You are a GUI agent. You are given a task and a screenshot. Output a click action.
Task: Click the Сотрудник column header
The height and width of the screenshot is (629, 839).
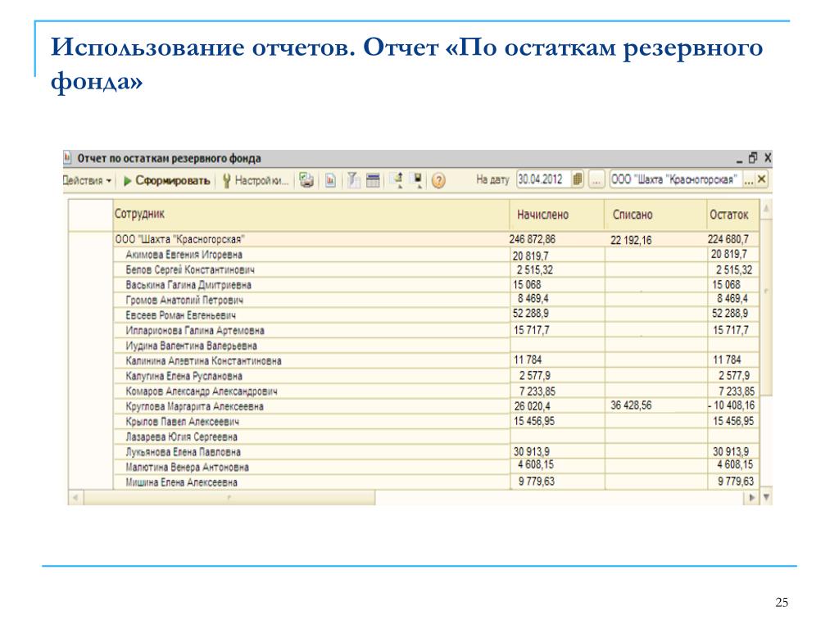pyautogui.click(x=311, y=215)
